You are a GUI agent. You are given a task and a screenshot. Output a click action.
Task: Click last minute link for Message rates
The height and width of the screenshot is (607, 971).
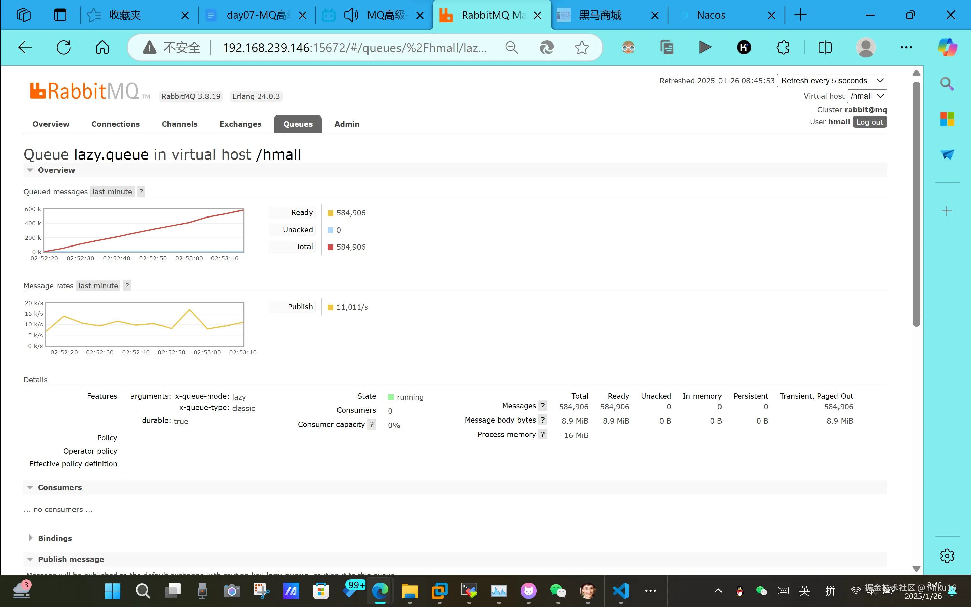98,285
